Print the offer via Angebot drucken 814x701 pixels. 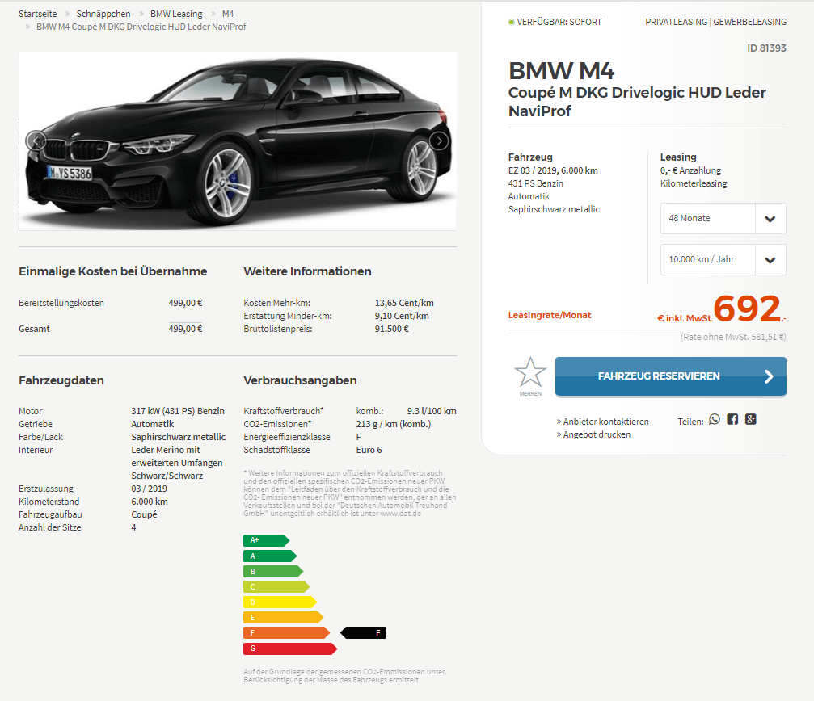597,434
